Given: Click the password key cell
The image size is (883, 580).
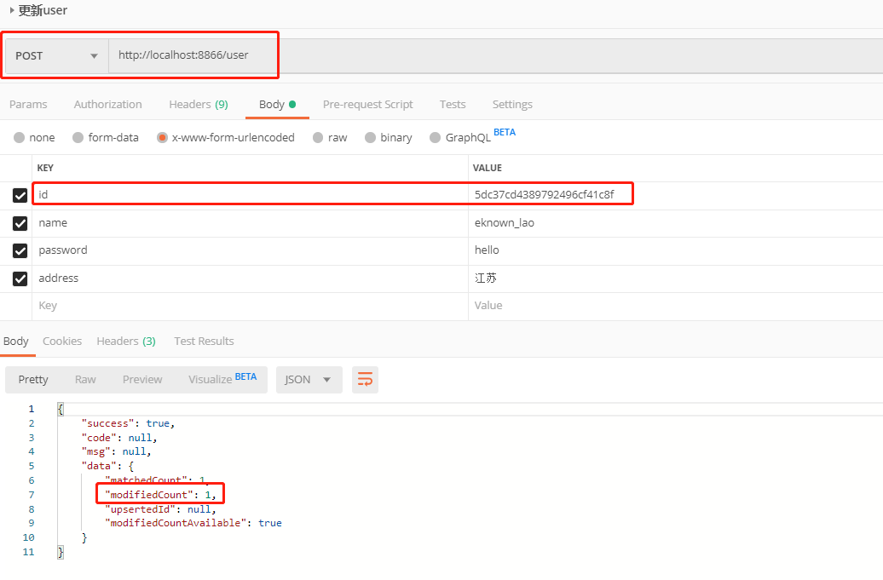Looking at the screenshot, I should 250,250.
